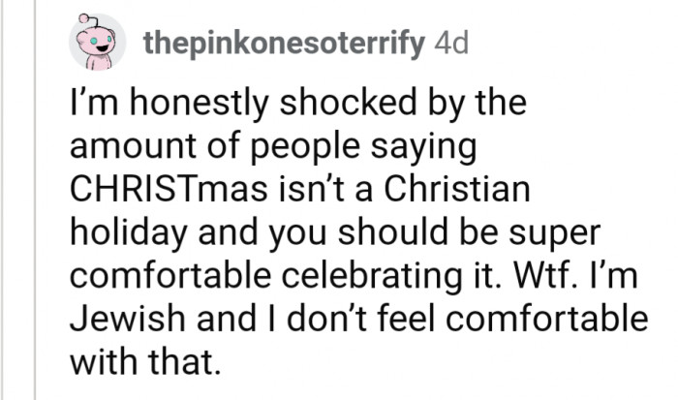This screenshot has width=678, height=400.
Task: Click the words with that at the end
Action: point(145,362)
